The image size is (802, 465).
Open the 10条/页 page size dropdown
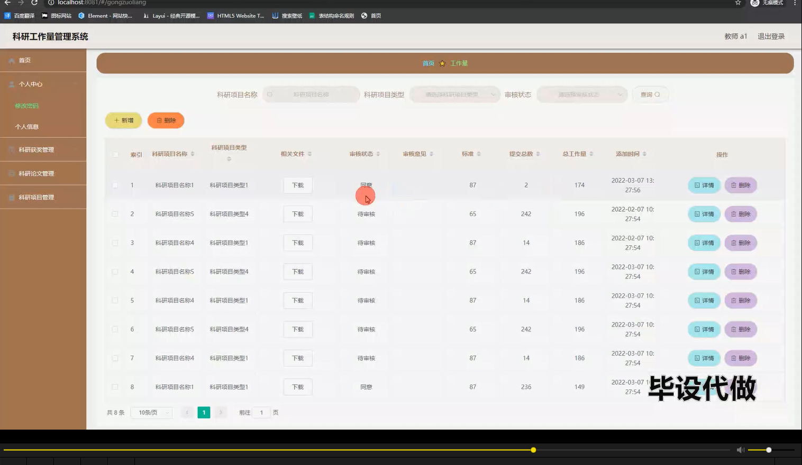[x=152, y=413]
